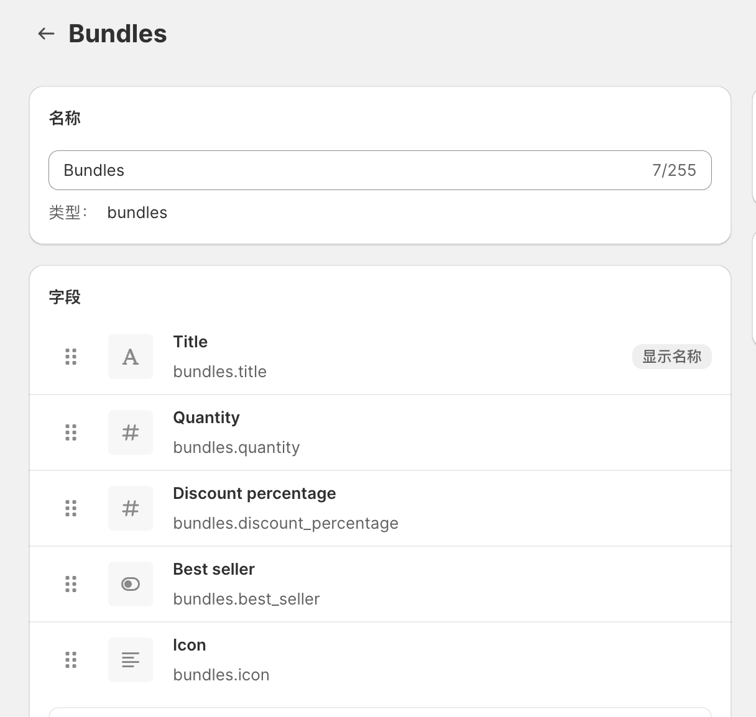This screenshot has width=756, height=717.
Task: Open the Icon field definition
Action: (x=190, y=645)
